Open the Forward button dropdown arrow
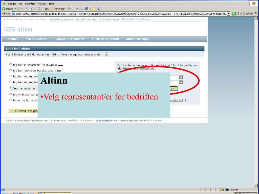 23,9
